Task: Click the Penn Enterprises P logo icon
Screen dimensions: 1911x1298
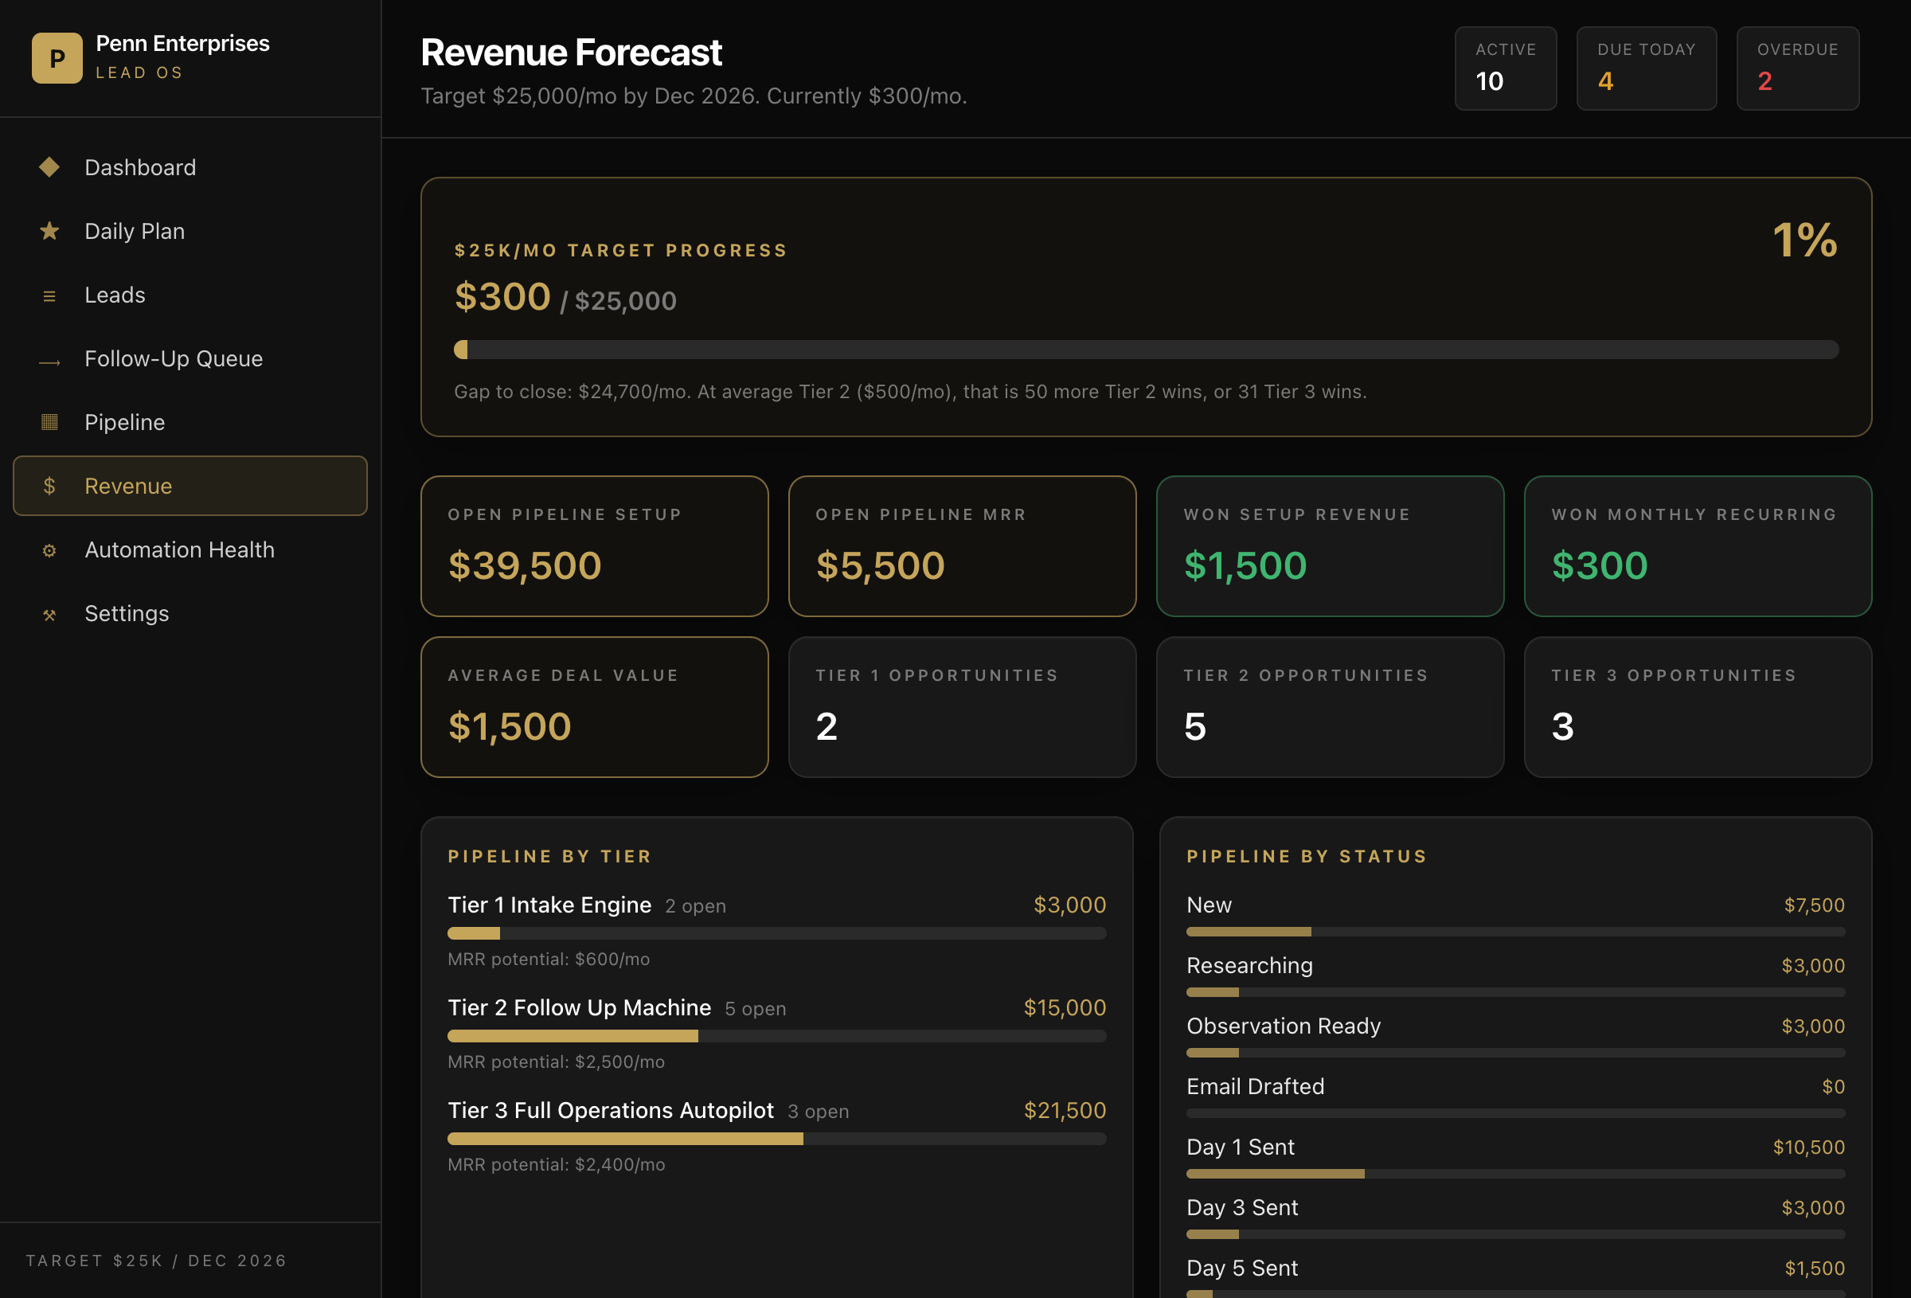Action: pyautogui.click(x=57, y=57)
